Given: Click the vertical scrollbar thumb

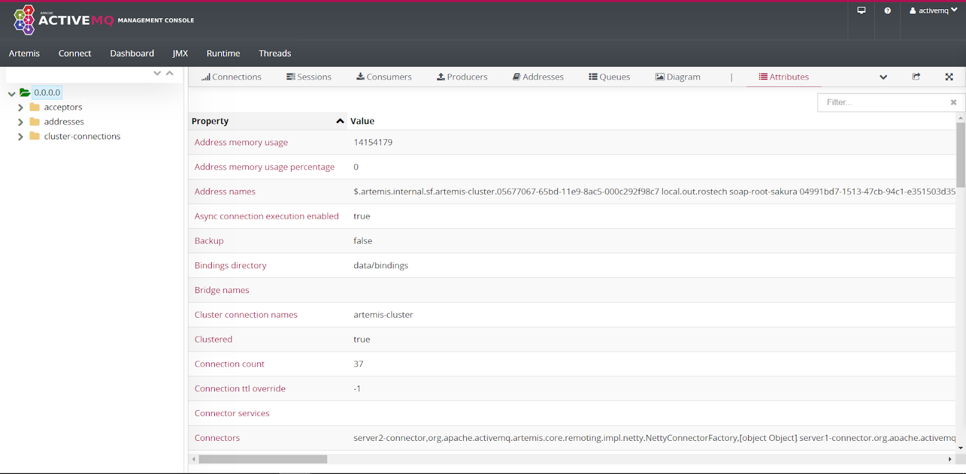Looking at the screenshot, I should 961,155.
